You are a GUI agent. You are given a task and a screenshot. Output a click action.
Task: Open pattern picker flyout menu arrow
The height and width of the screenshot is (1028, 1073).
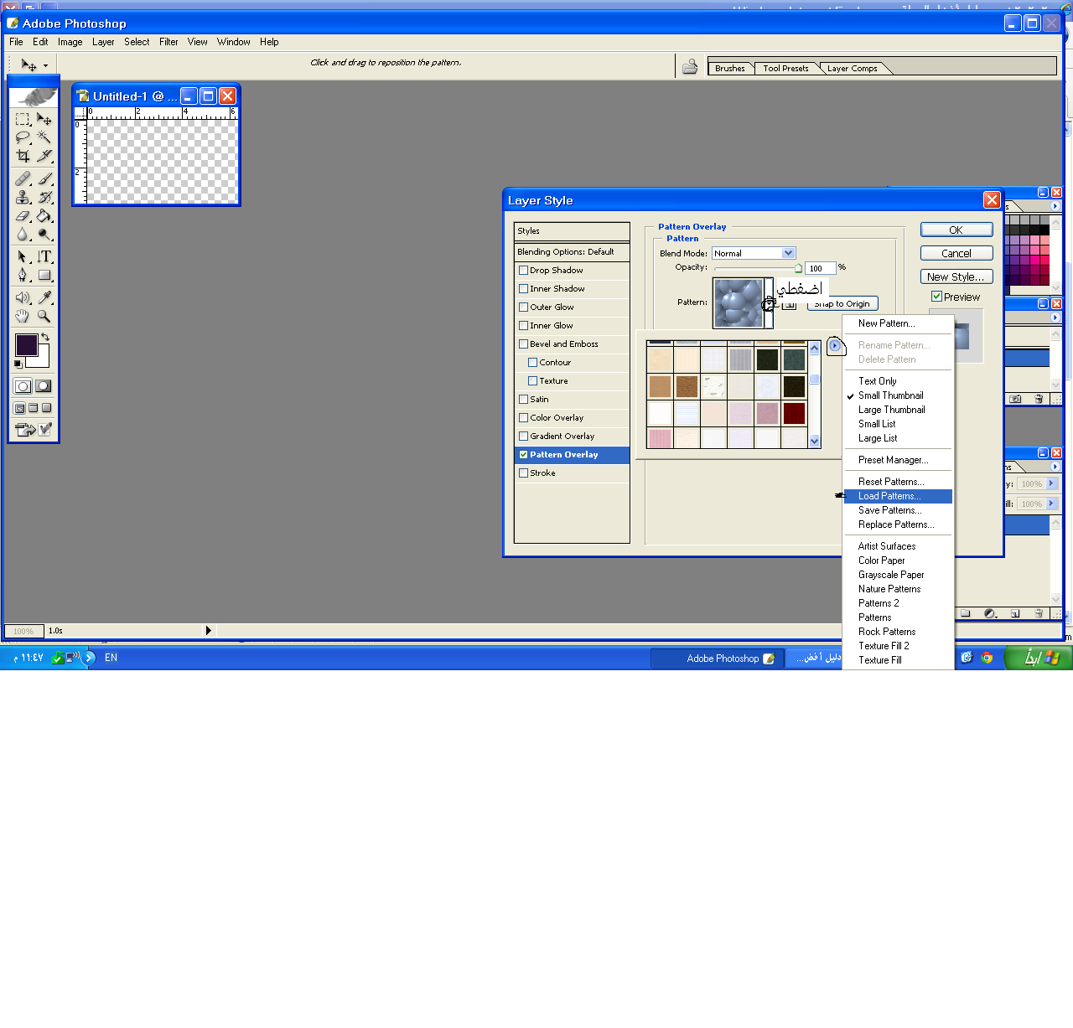point(835,345)
